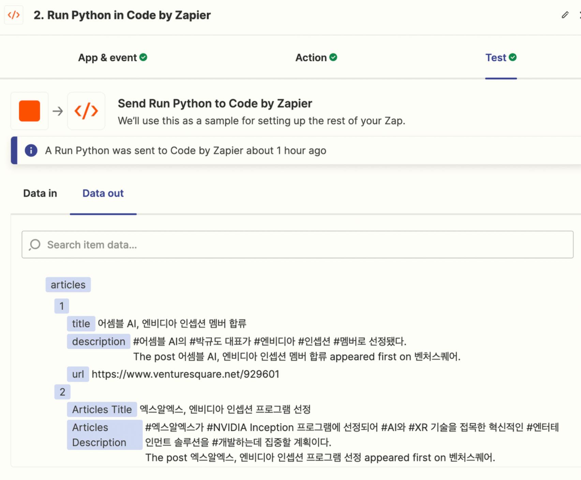Image resolution: width=581 pixels, height=480 pixels.
Task: Open the App & event tab
Action: (x=113, y=58)
